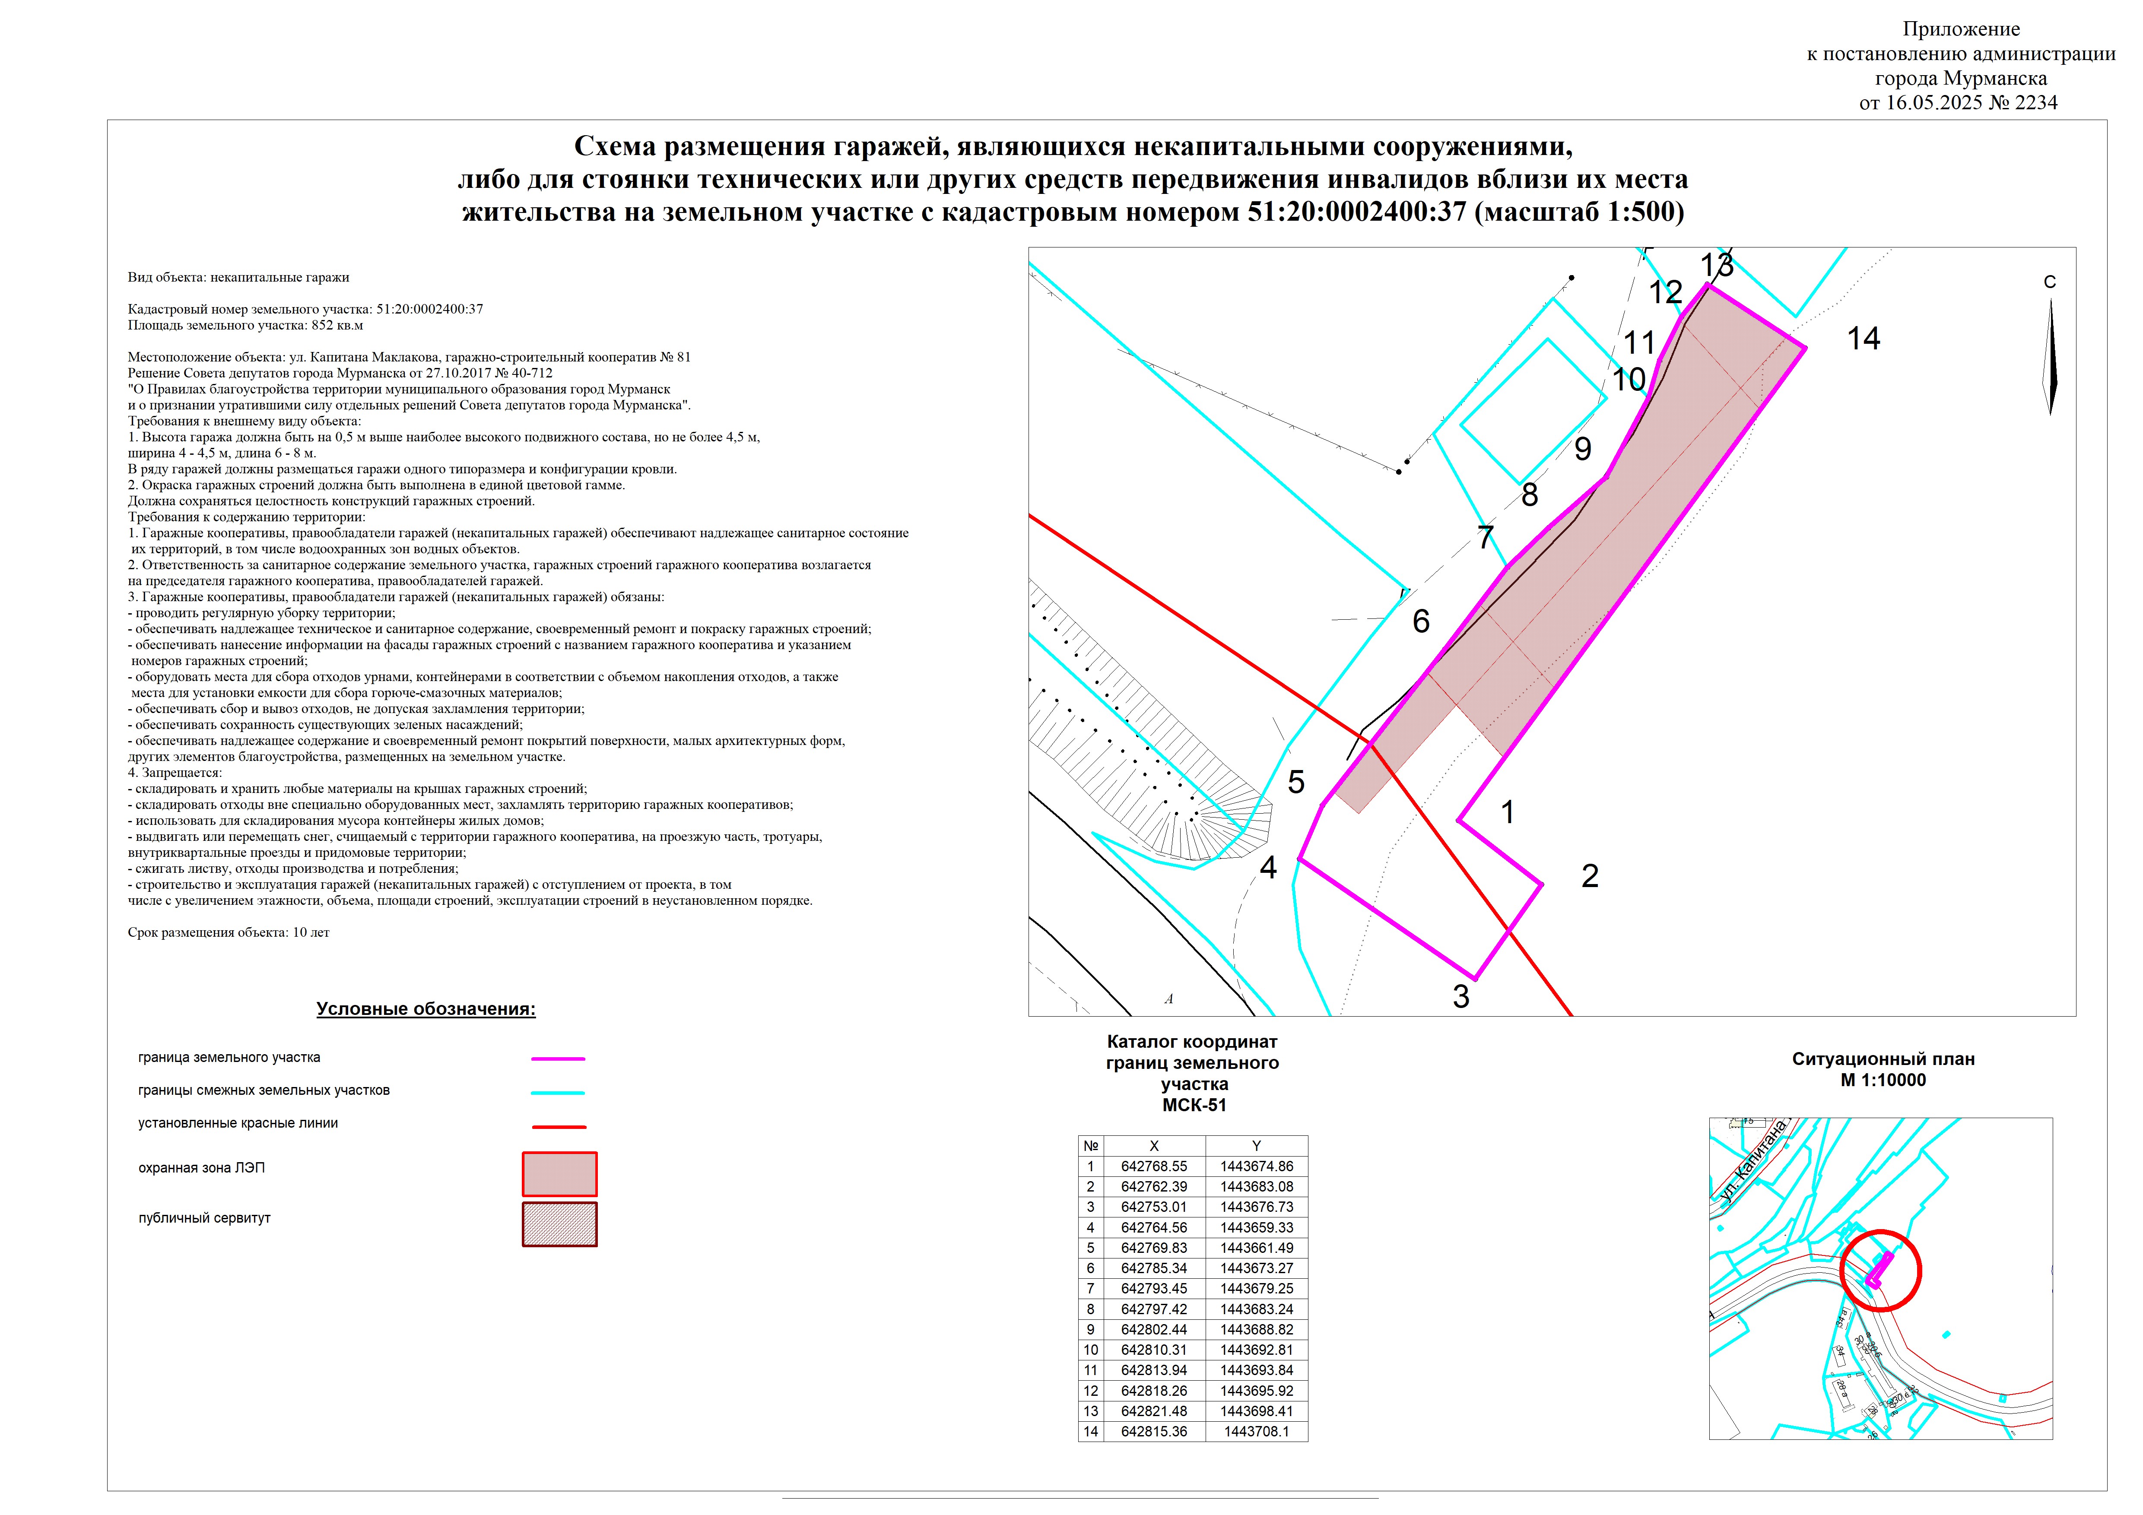Click the magenta land boundary legend line
2143x1515 pixels.
click(x=558, y=1059)
